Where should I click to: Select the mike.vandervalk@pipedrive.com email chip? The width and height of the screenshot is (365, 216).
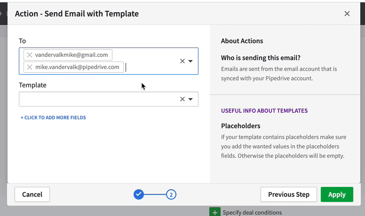point(77,67)
